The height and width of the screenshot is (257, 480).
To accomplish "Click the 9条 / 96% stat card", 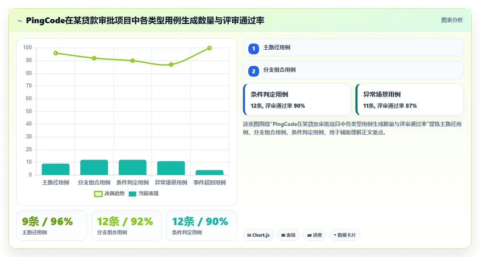I will click(52, 225).
